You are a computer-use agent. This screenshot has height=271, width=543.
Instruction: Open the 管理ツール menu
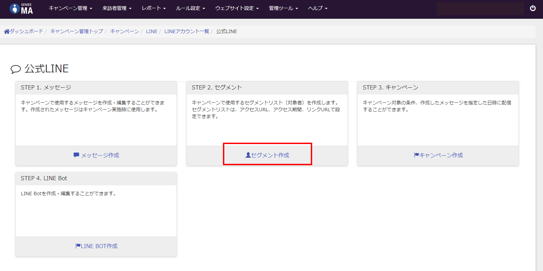pyautogui.click(x=283, y=8)
